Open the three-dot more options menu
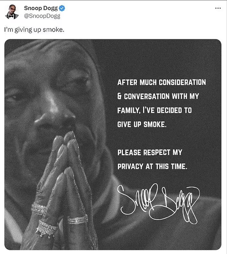Image resolution: width=227 pixels, height=254 pixels. pos(218,8)
